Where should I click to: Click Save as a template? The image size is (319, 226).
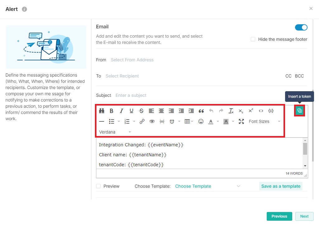pos(281,186)
